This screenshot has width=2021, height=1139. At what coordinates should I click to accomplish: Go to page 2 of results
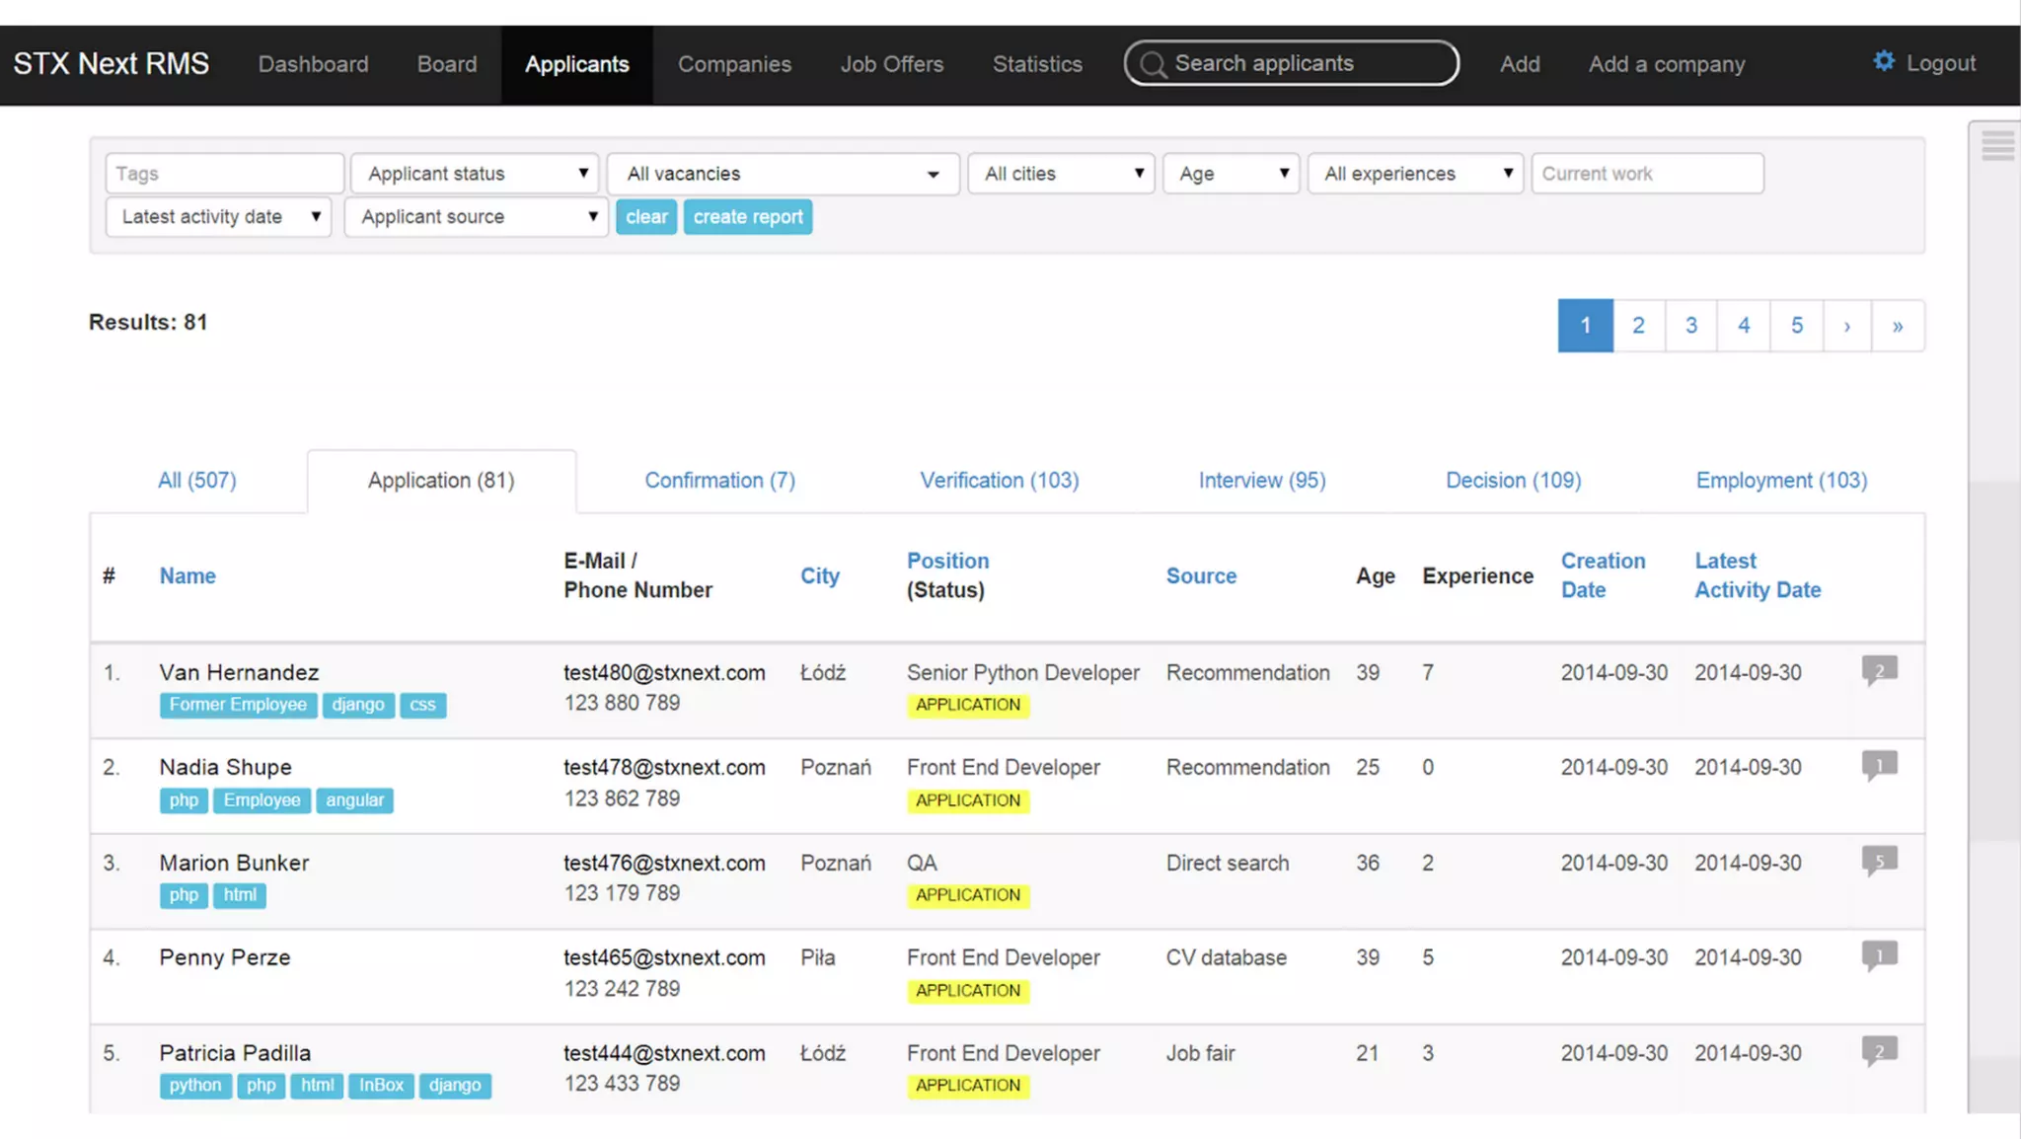pos(1638,326)
